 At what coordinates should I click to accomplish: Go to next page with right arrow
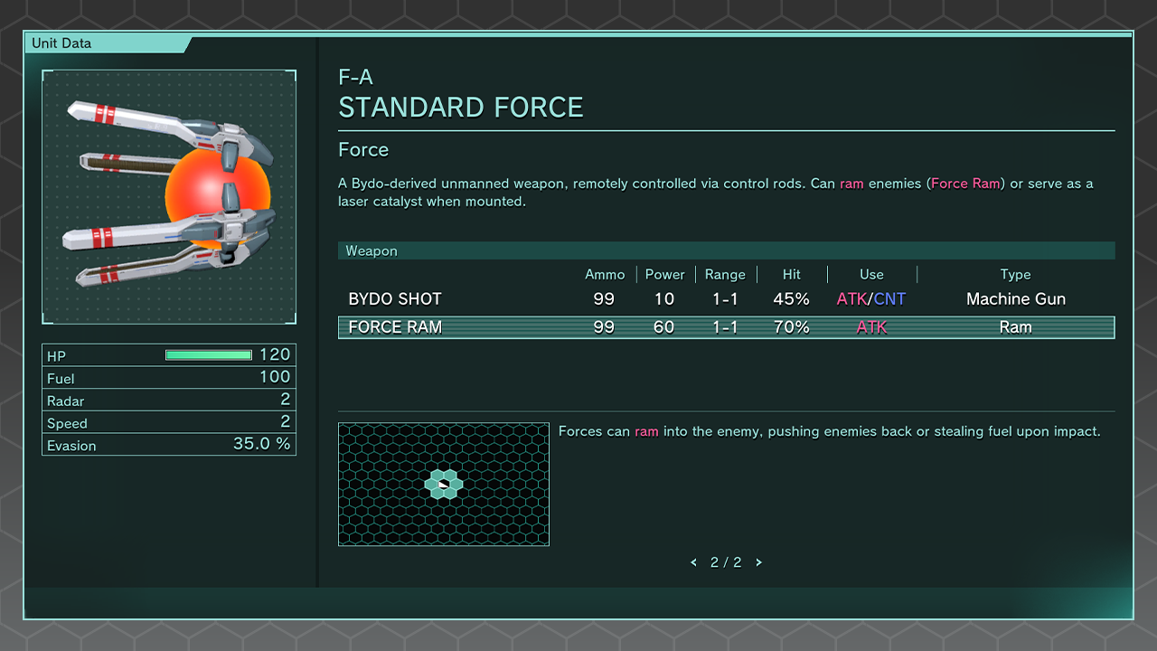pos(758,562)
